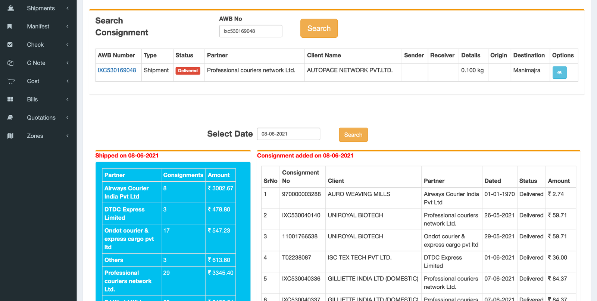The width and height of the screenshot is (597, 301).
Task: Click the red Delivered status badge
Action: pyautogui.click(x=188, y=71)
